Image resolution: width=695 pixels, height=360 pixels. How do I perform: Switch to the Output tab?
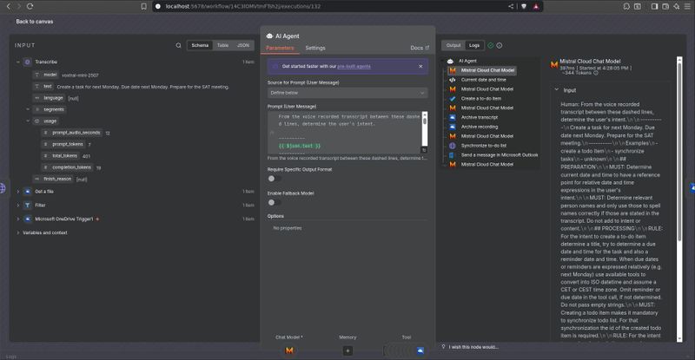[x=453, y=45]
